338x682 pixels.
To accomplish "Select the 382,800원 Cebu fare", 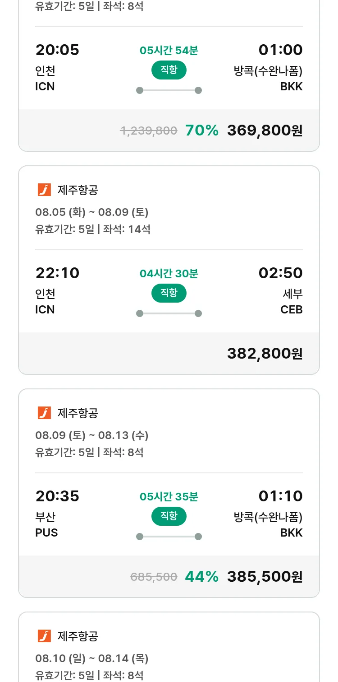I will click(265, 354).
